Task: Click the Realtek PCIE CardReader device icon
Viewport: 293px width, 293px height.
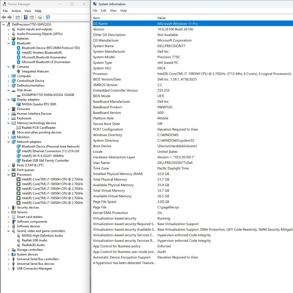Action: click(18, 128)
